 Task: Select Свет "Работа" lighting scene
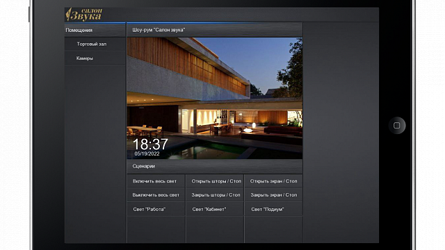[x=156, y=209]
